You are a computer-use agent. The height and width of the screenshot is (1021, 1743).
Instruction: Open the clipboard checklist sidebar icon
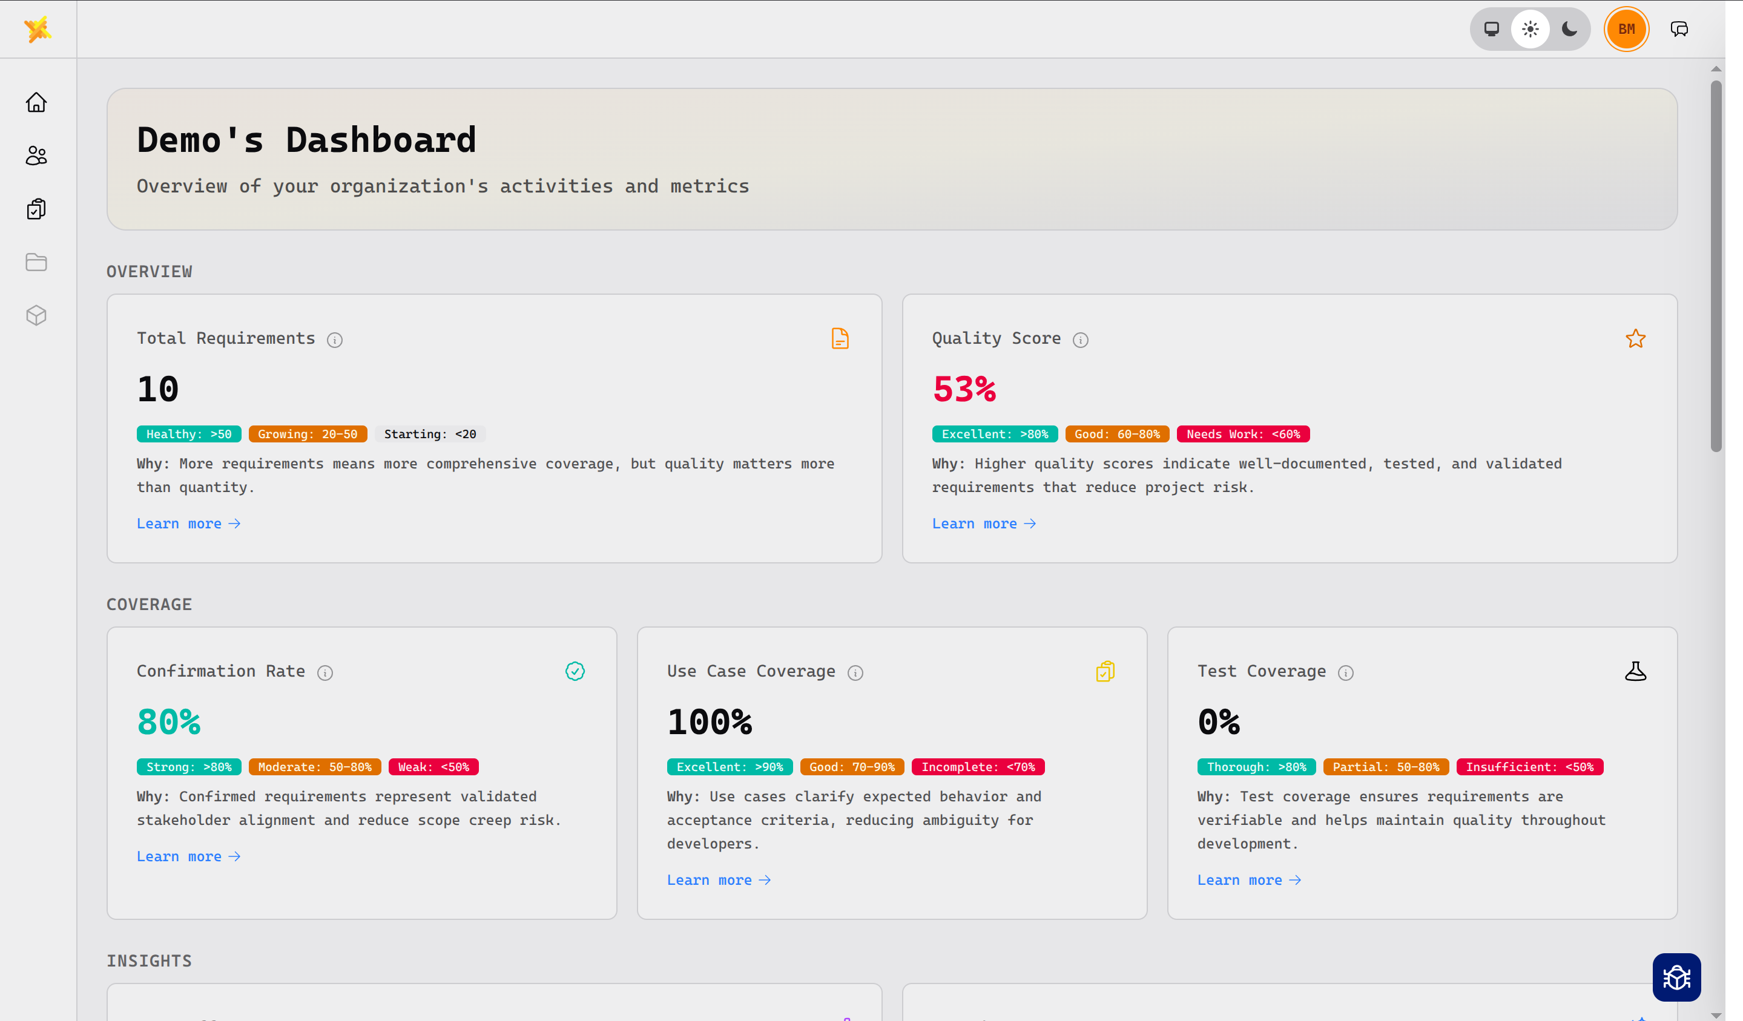[x=36, y=209]
